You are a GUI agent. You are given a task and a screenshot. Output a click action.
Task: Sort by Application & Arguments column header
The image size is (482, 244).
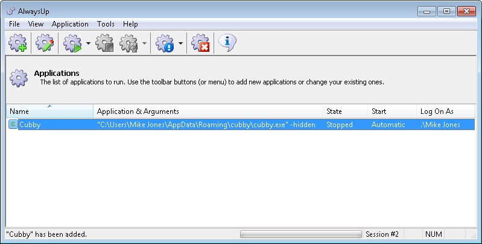pyautogui.click(x=208, y=111)
